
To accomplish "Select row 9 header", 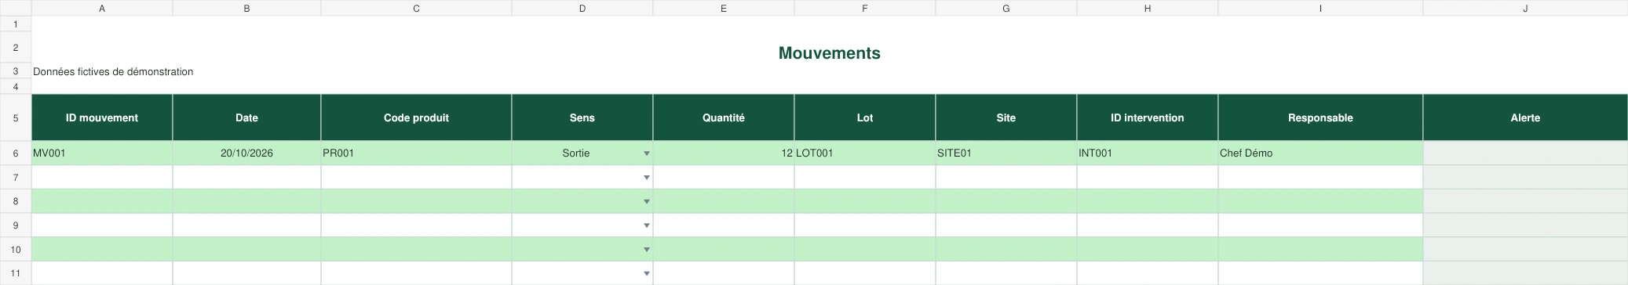I will pyautogui.click(x=16, y=225).
